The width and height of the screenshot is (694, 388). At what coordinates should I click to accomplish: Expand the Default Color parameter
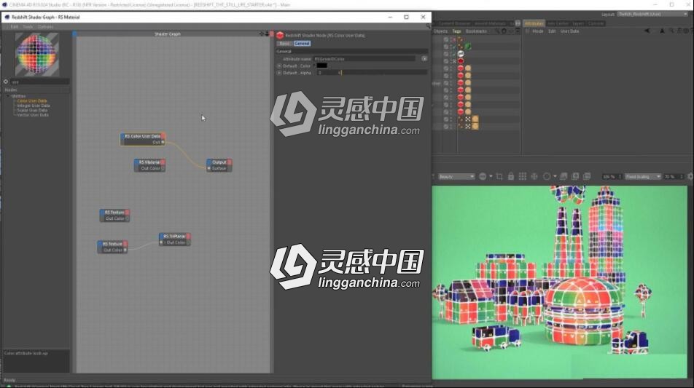[x=279, y=66]
